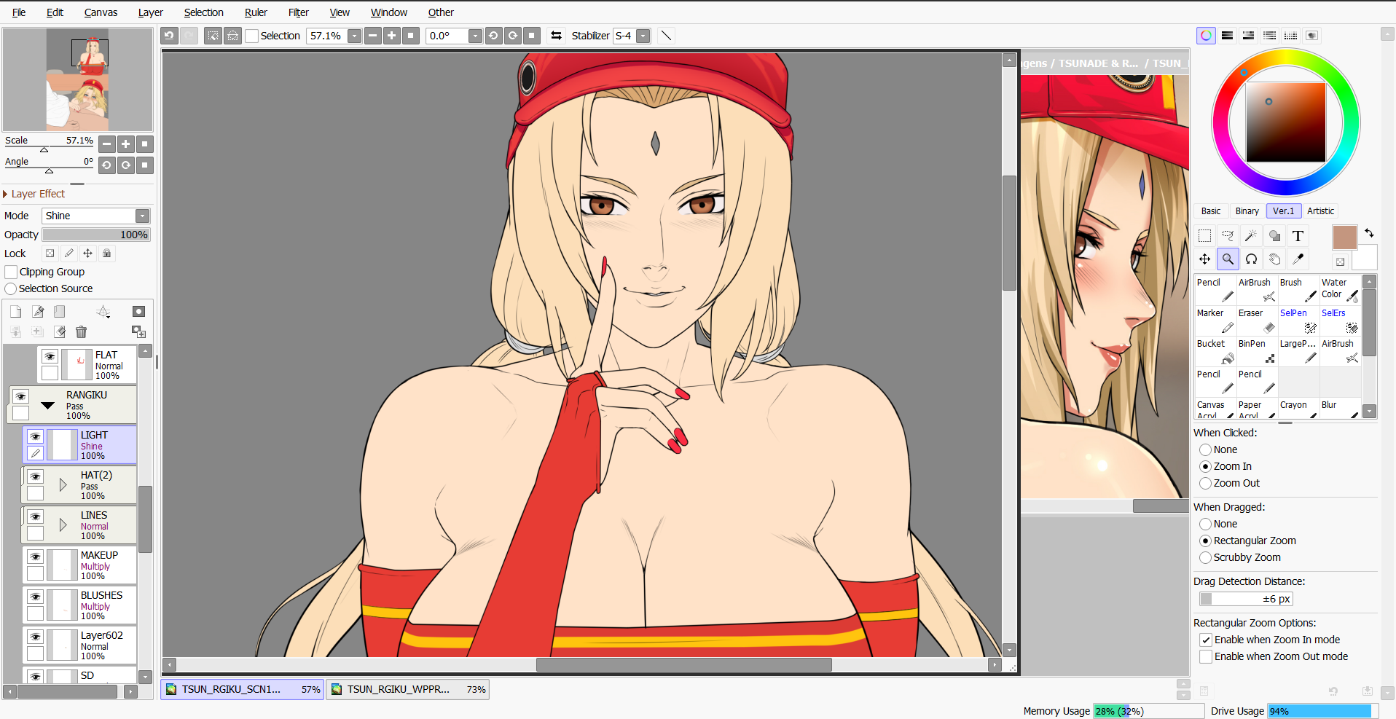Select the Hand tool
This screenshot has width=1396, height=719.
(1274, 259)
